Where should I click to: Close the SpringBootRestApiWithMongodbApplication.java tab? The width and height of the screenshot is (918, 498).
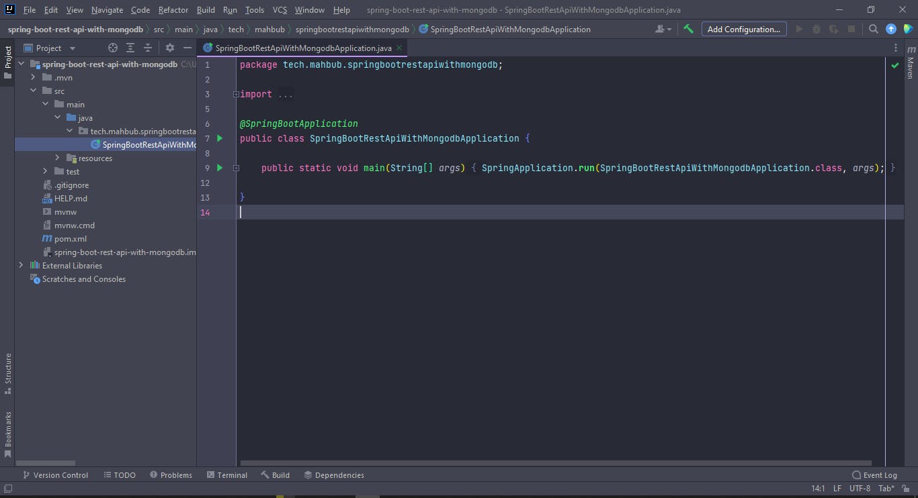(399, 48)
